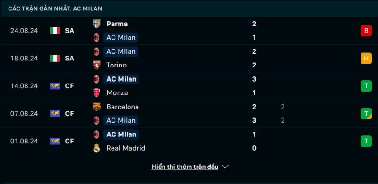Click the Torino club crest icon

(96, 65)
